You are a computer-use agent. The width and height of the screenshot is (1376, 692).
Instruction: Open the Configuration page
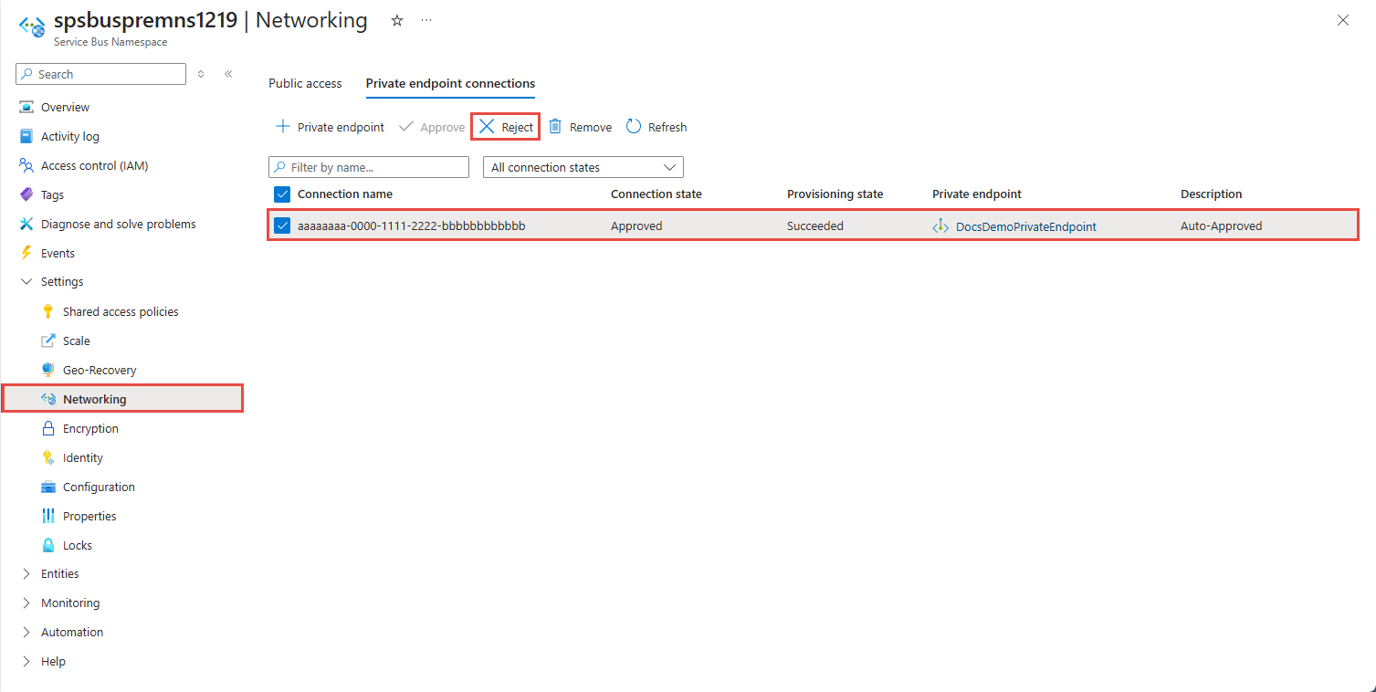(x=99, y=487)
